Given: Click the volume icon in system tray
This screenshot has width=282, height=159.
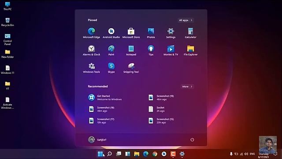Looking at the screenshot, I should 246,154.
